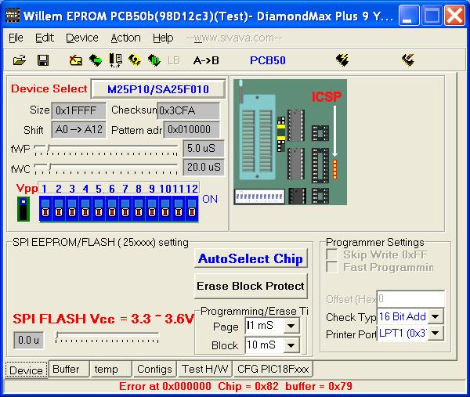Open the Help menu
Screen dimensions: 470x397
click(x=163, y=38)
